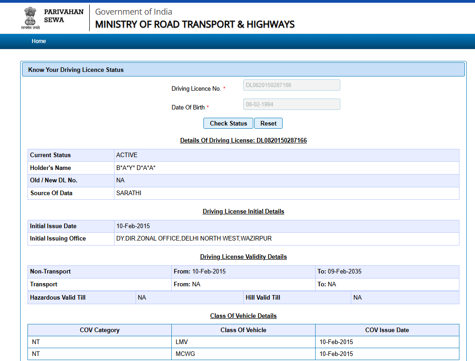Click the Ministry of Road Transport heading
The height and width of the screenshot is (361, 475).
(195, 24)
